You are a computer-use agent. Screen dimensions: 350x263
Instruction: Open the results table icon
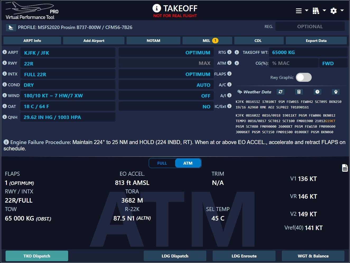345,168
